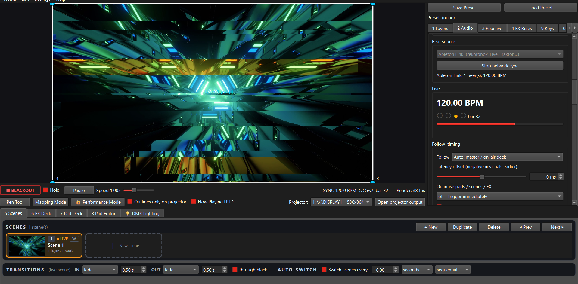578x284 pixels.
Task: Open the Projector display dropdown
Action: click(x=341, y=202)
